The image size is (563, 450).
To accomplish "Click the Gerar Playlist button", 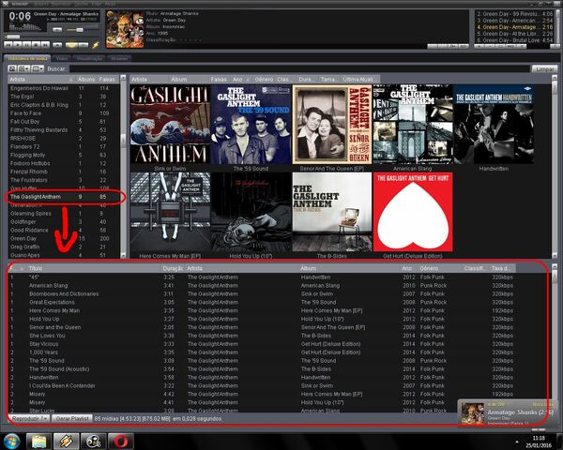I will pos(72,418).
